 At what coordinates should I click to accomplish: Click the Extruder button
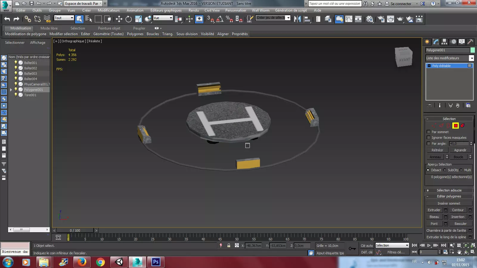click(x=434, y=210)
